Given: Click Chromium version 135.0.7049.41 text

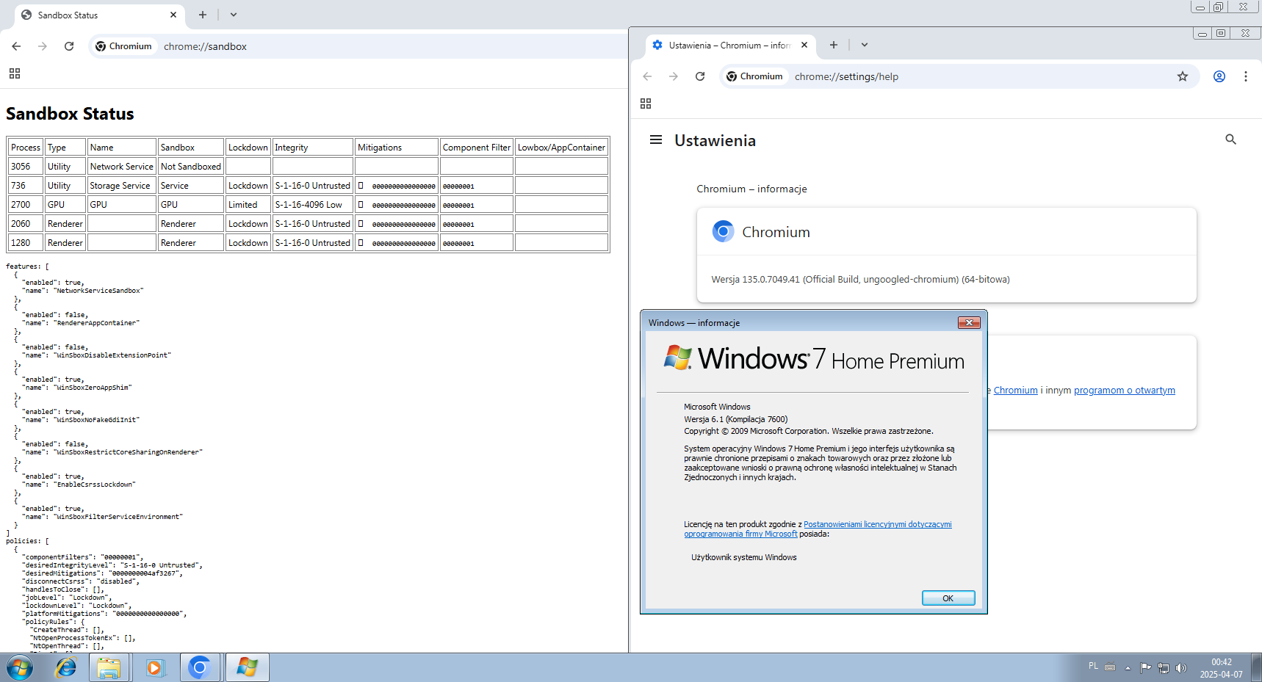Looking at the screenshot, I should [x=860, y=280].
